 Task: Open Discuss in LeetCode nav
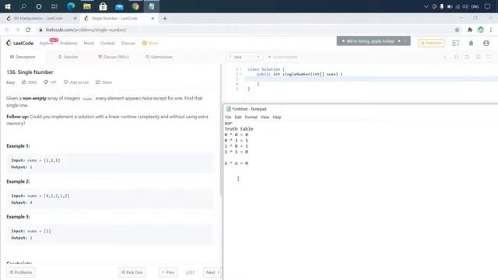coord(128,43)
